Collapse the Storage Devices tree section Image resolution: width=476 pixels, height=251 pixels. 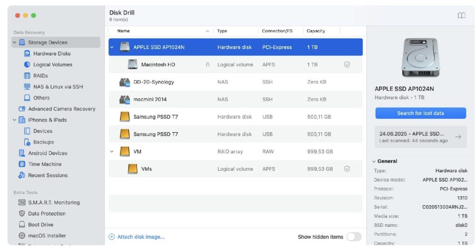point(14,42)
